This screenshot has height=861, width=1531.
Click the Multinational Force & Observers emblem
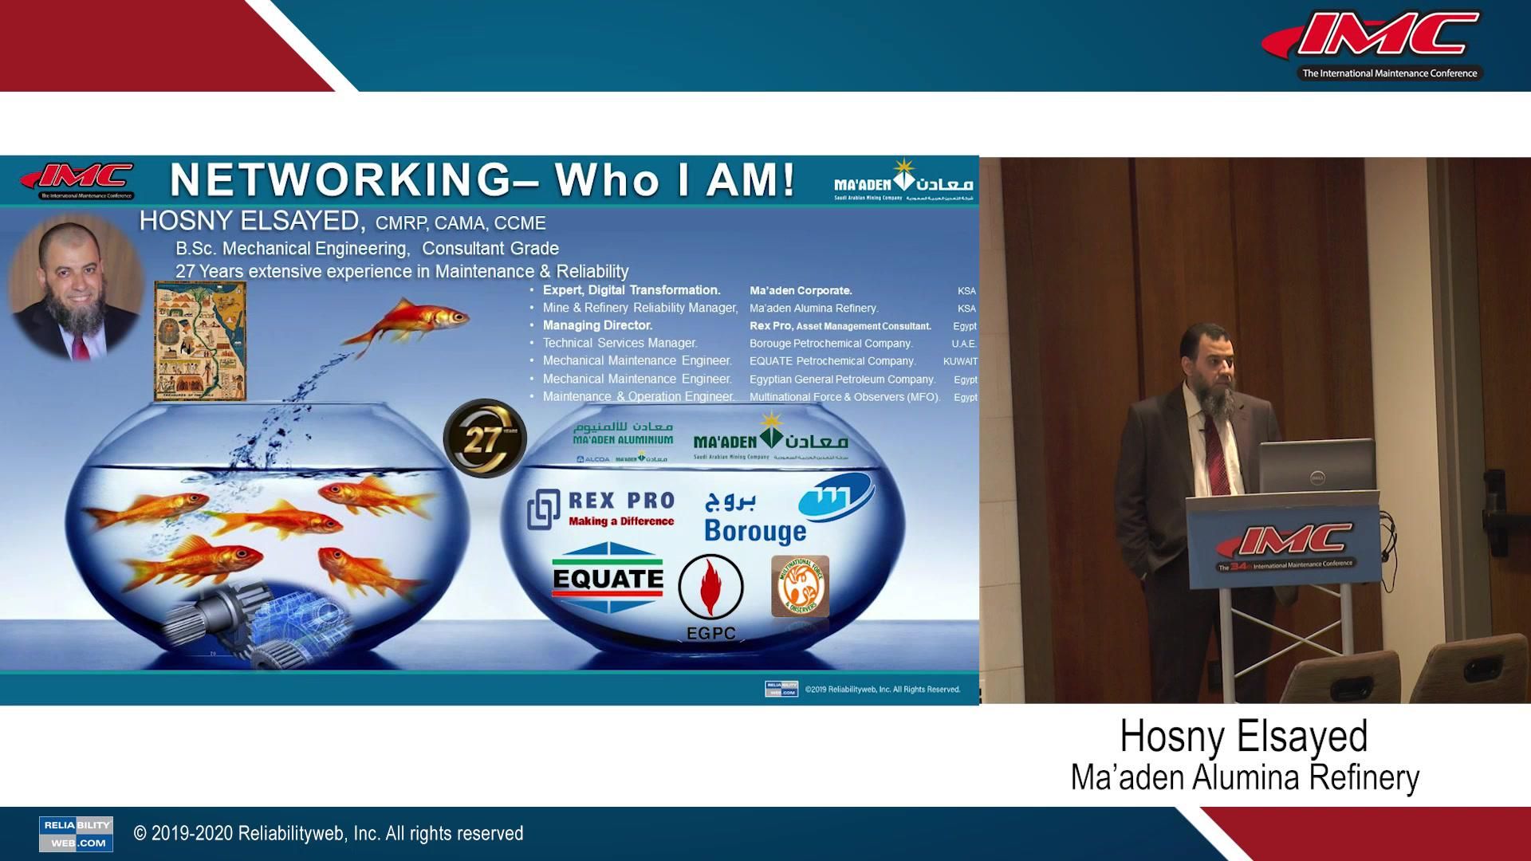tap(800, 587)
